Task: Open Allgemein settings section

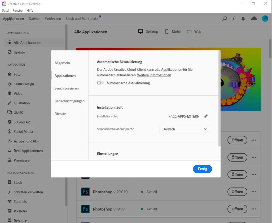Action: pos(62,63)
